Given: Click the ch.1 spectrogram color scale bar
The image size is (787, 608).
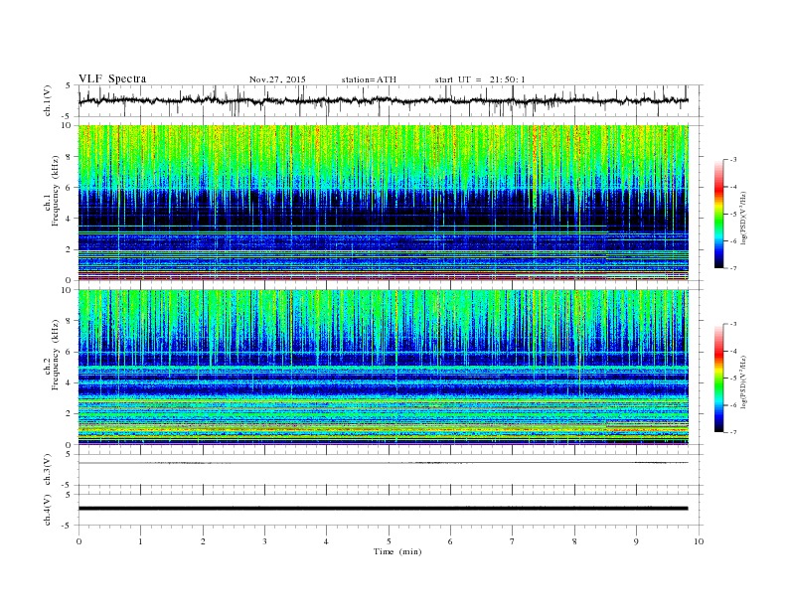Looking at the screenshot, I should [718, 214].
